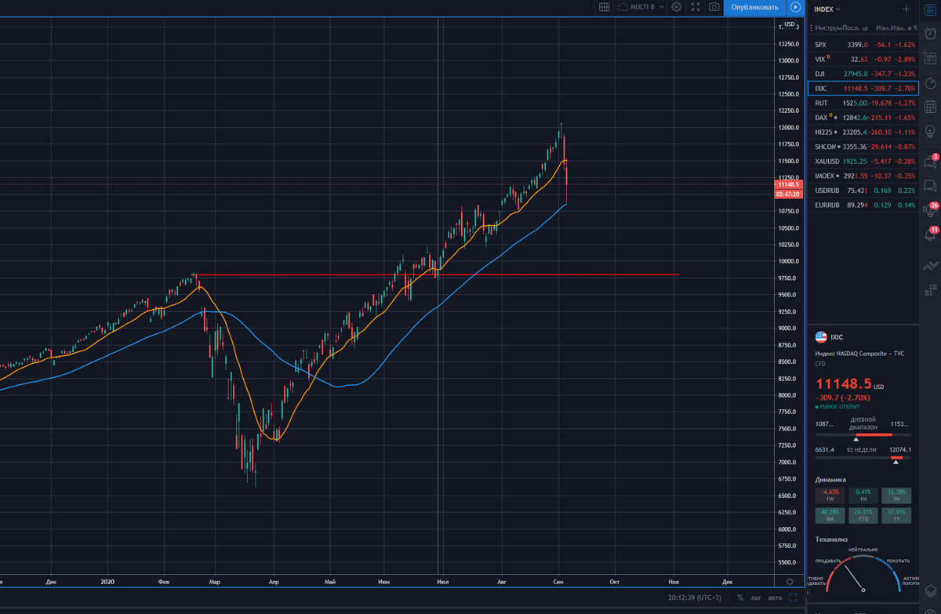This screenshot has width=941, height=614.
Task: Open time axis settings gear
Action: coord(790,582)
